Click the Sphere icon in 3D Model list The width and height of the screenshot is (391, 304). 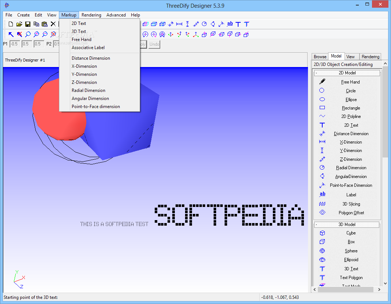tap(322, 251)
